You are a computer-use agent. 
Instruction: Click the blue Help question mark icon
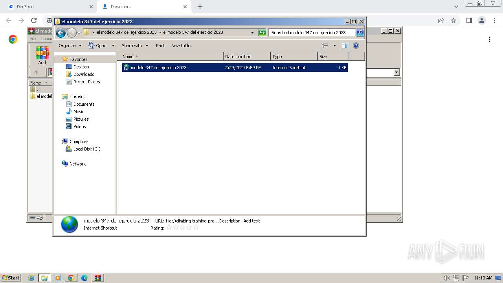pyautogui.click(x=356, y=46)
